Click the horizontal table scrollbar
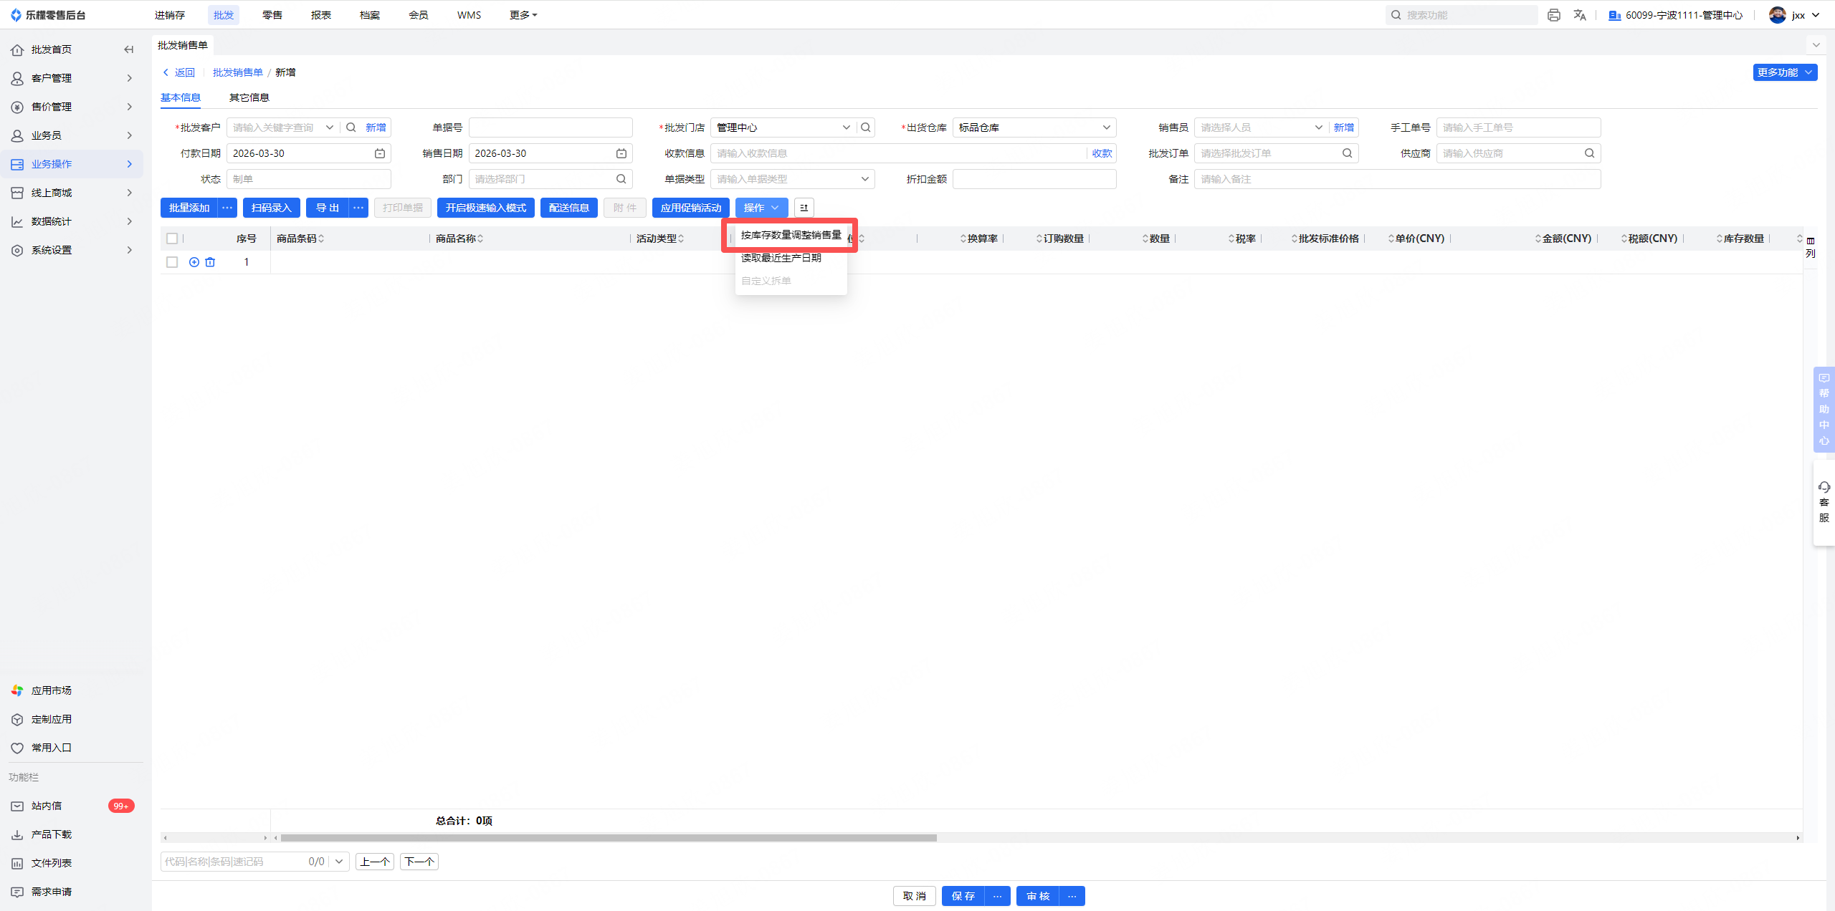 (608, 837)
